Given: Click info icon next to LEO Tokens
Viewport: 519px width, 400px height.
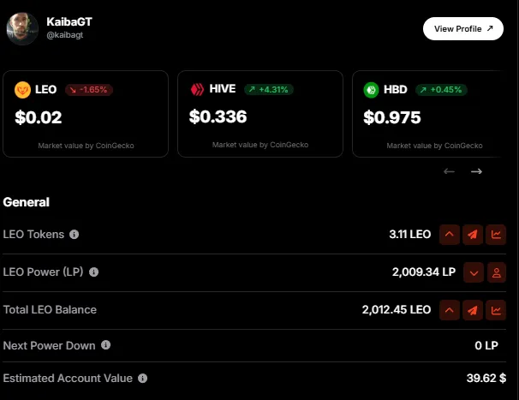Looking at the screenshot, I should pyautogui.click(x=75, y=235).
